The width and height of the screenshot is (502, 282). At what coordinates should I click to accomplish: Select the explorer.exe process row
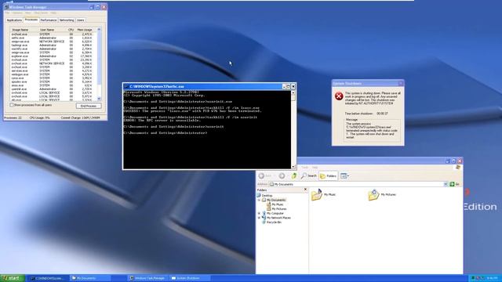click(x=53, y=56)
